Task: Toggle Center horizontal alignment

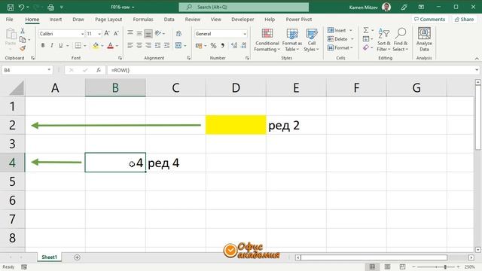Action: [139, 45]
